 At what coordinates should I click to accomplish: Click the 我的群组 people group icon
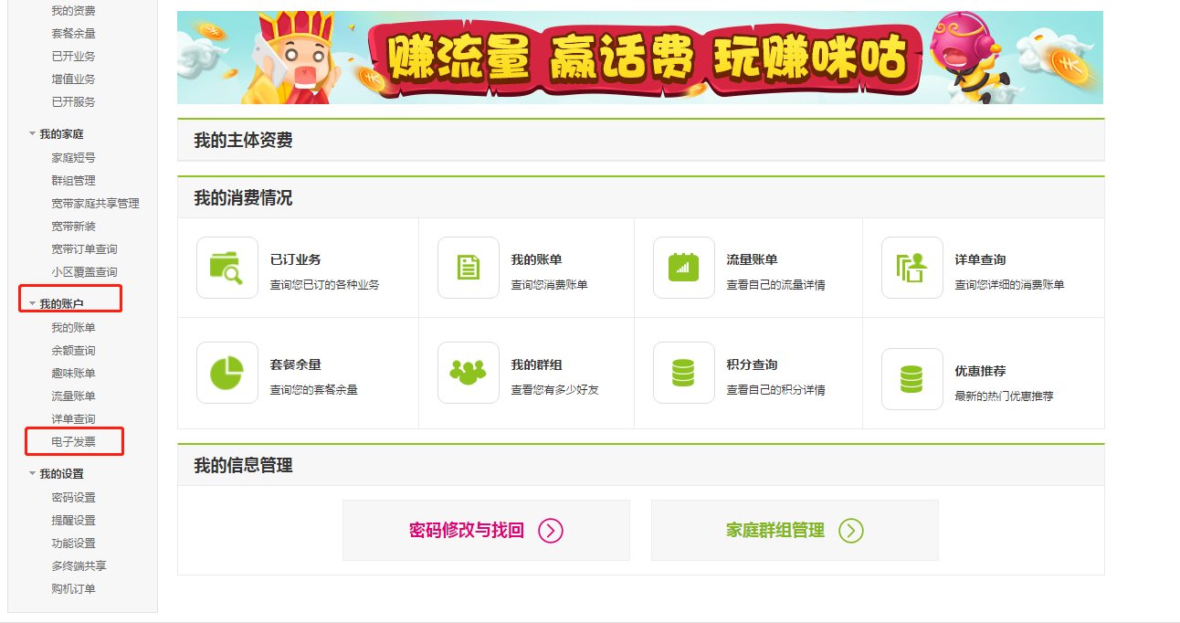(468, 372)
